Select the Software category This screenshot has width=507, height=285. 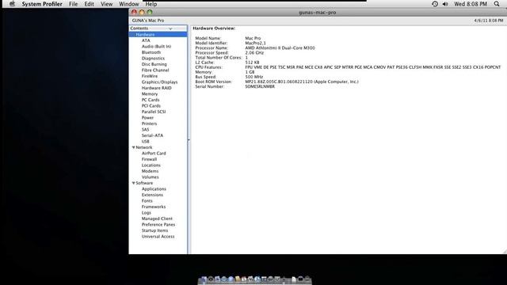pyautogui.click(x=144, y=183)
